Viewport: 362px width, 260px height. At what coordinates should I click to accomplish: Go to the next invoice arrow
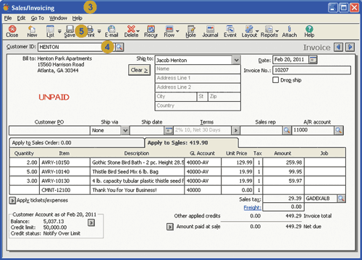coord(350,47)
